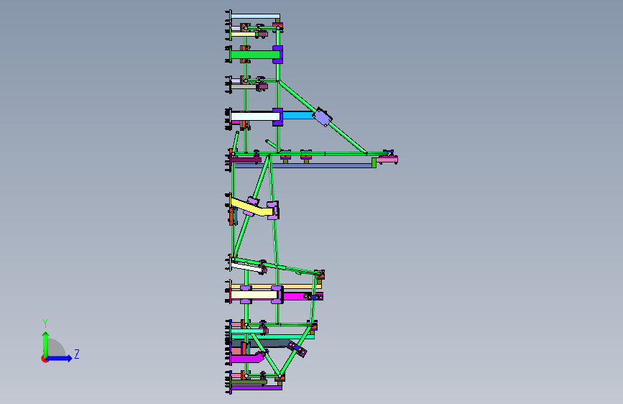Select the cyan bar beside the white block

click(298, 115)
